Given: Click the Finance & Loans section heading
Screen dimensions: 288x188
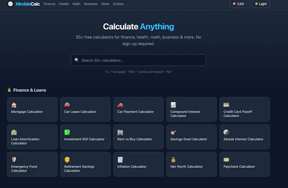Looking at the screenshot, I should point(30,90).
